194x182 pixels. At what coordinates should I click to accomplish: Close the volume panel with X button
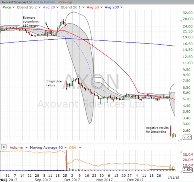coord(4,147)
